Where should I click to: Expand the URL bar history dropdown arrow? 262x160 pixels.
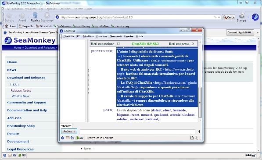pos(219,17)
